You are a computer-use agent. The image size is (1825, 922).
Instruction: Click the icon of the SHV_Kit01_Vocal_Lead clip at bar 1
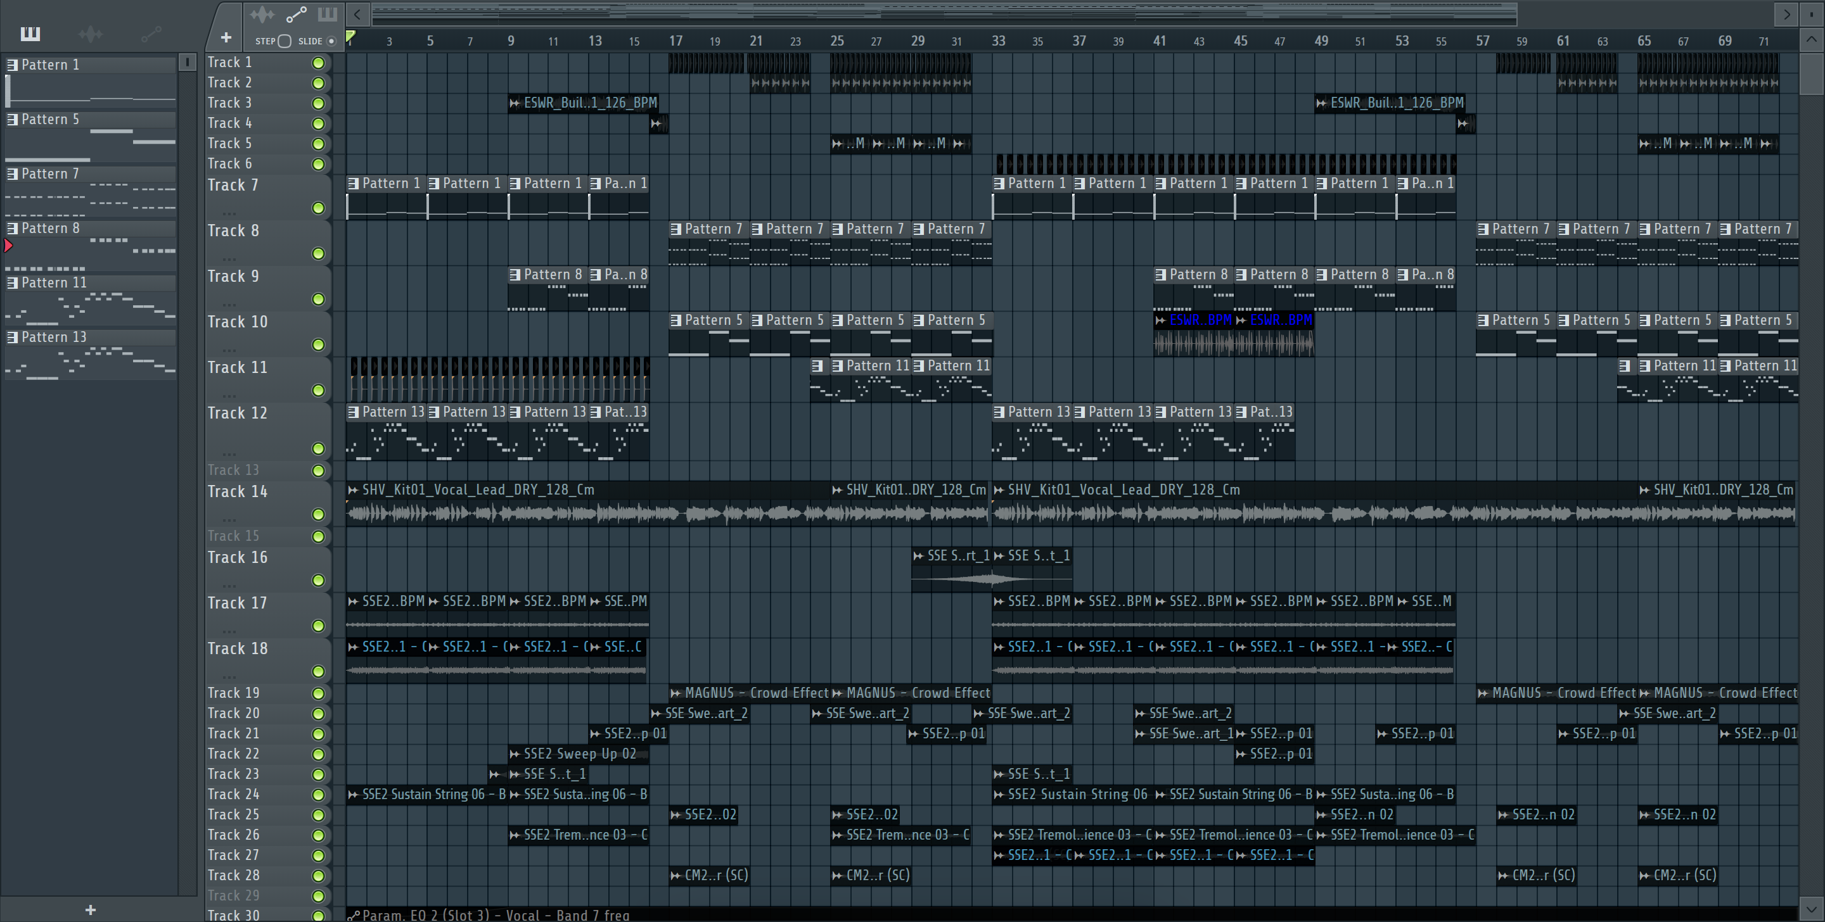(354, 490)
